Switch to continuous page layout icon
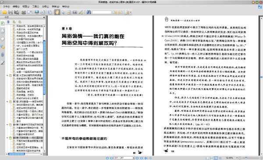This screenshot has width=263, height=160. tap(212, 158)
